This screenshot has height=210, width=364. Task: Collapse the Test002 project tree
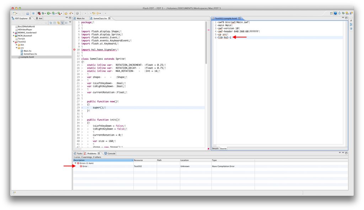pyautogui.click(x=14, y=42)
